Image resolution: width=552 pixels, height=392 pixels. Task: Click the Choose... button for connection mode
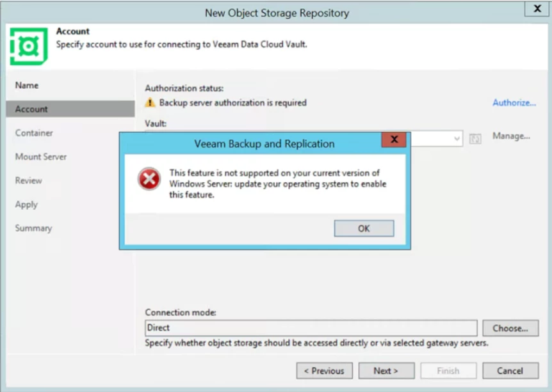pos(510,328)
